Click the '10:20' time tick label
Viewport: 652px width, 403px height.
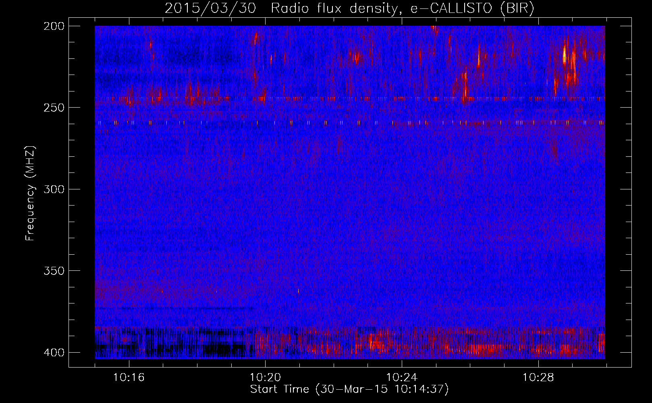(265, 378)
